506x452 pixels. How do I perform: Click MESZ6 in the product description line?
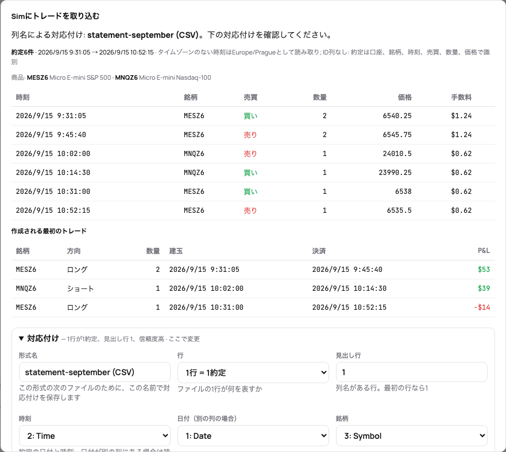(x=37, y=77)
